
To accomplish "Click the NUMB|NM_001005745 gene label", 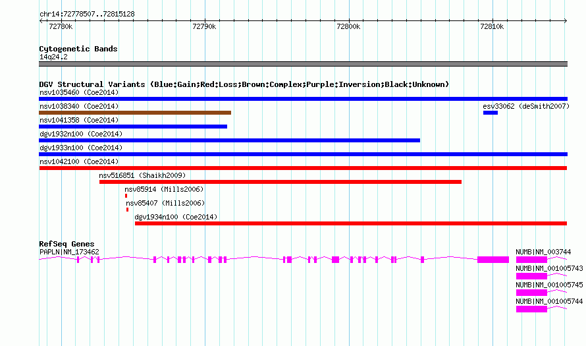I will 549,285.
